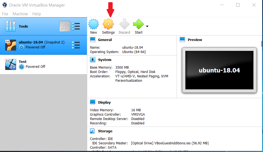263x152 pixels.
Task: Click the System section chip icon
Action: pos(93,60)
